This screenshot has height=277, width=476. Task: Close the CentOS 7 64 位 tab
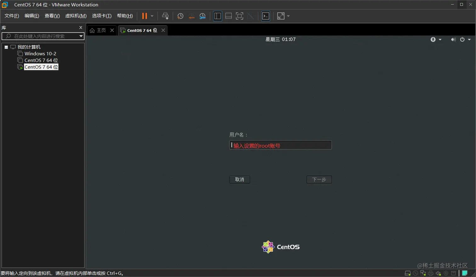coord(163,30)
